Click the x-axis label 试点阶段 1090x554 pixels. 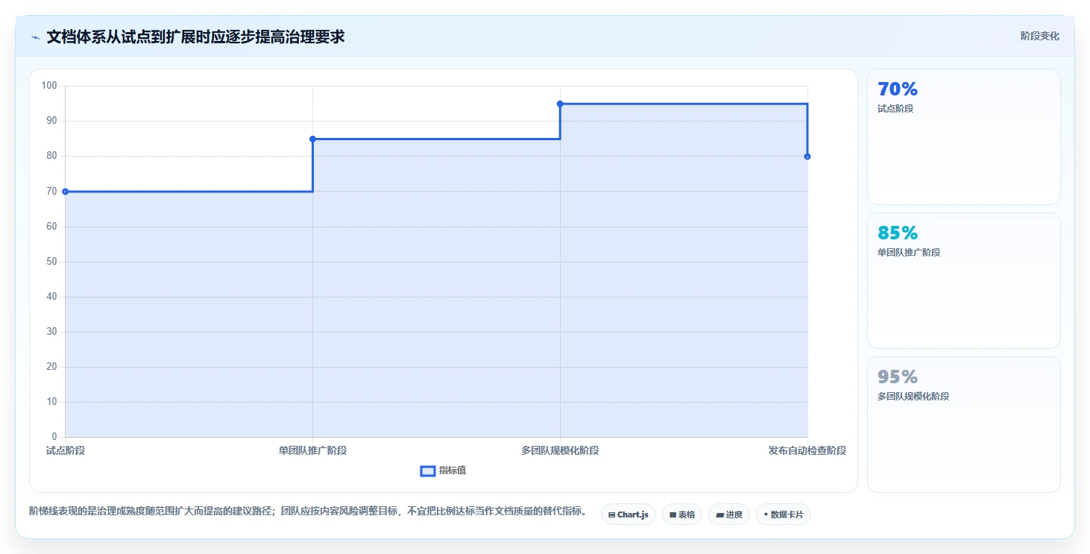pos(66,450)
